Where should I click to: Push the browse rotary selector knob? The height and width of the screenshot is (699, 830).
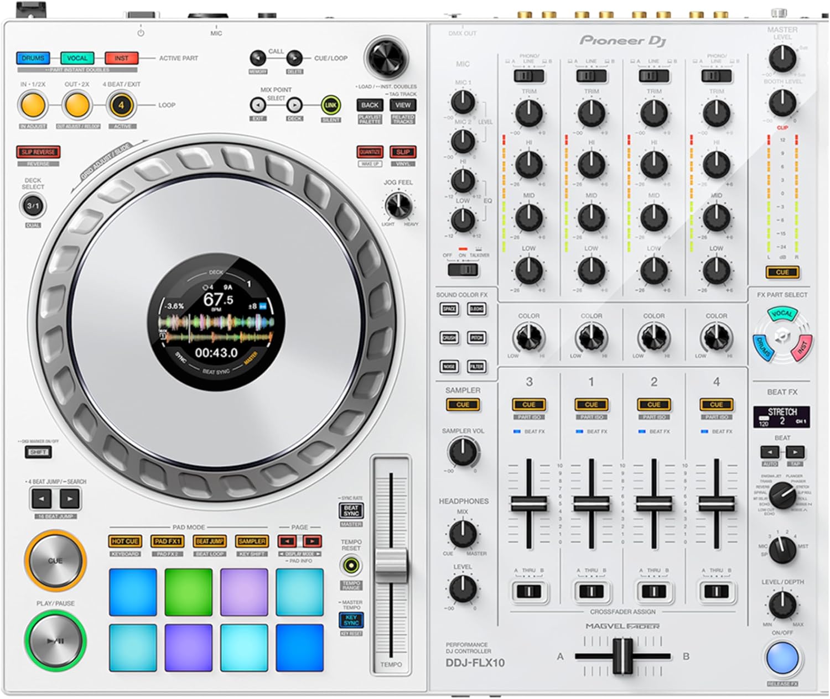coord(386,58)
